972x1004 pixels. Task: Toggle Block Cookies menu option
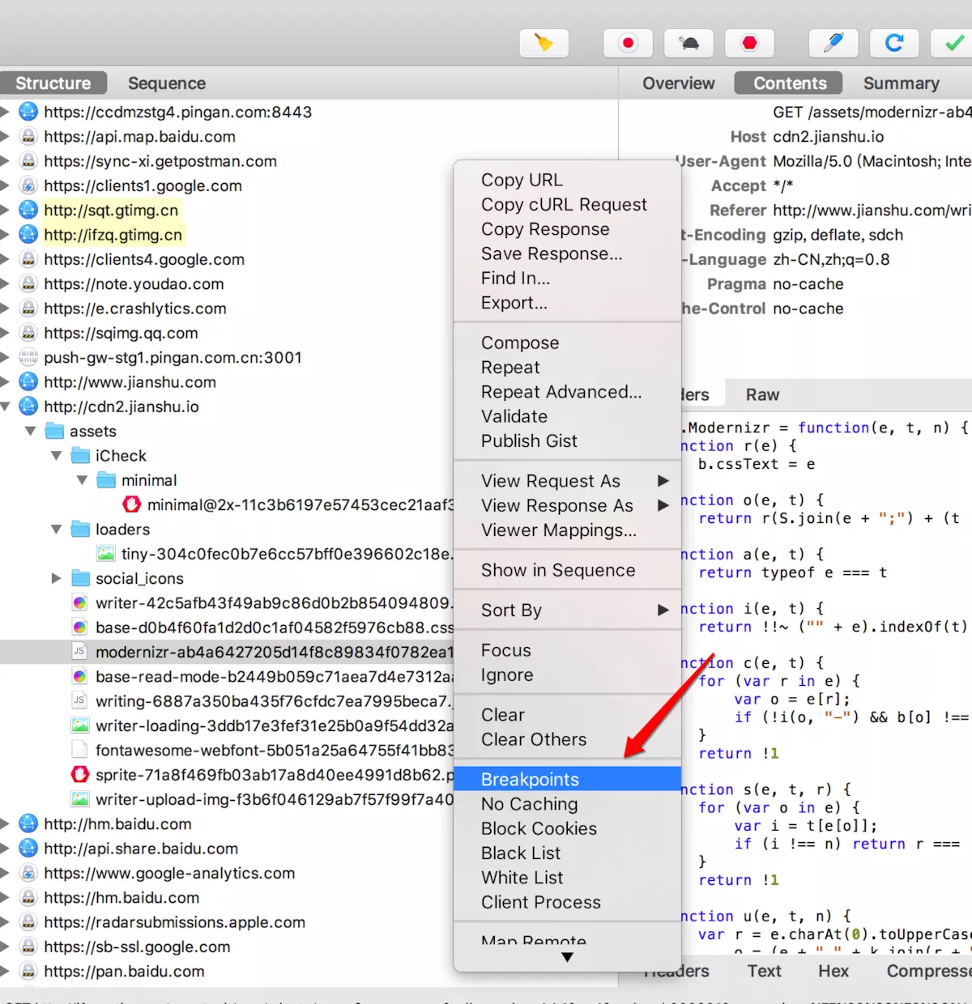(567, 829)
